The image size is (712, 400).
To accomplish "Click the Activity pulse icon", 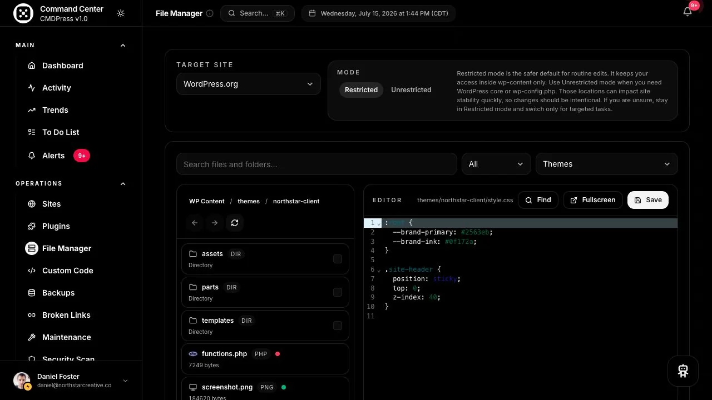I will click(x=32, y=88).
